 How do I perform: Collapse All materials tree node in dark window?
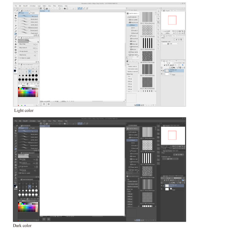127,132
